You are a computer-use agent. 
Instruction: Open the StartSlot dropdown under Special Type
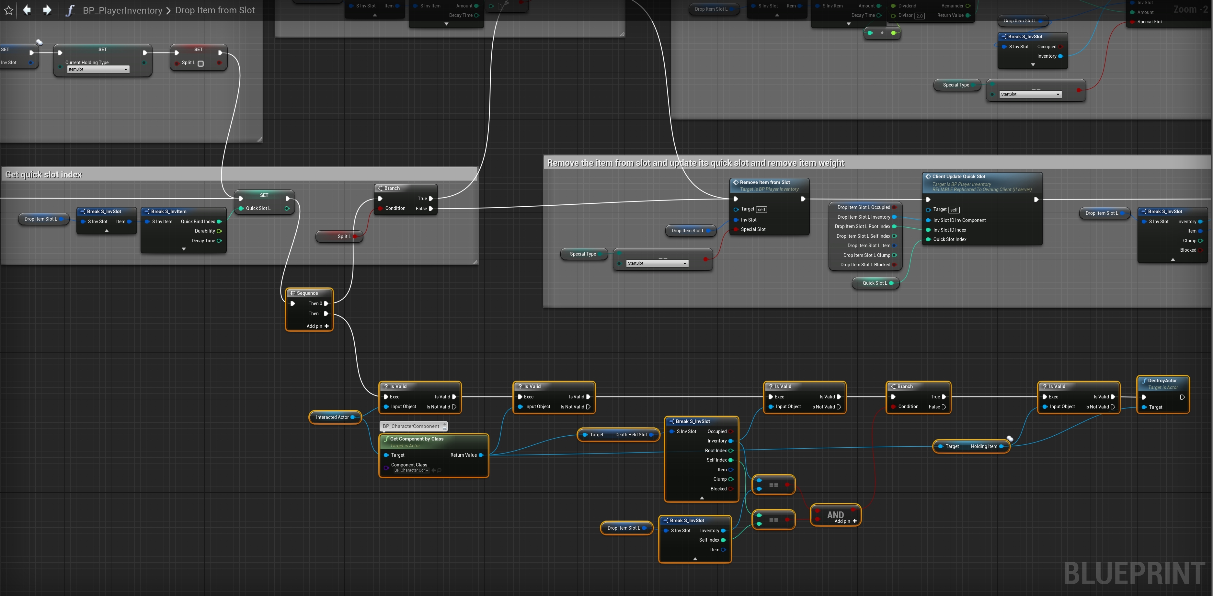pos(657,263)
